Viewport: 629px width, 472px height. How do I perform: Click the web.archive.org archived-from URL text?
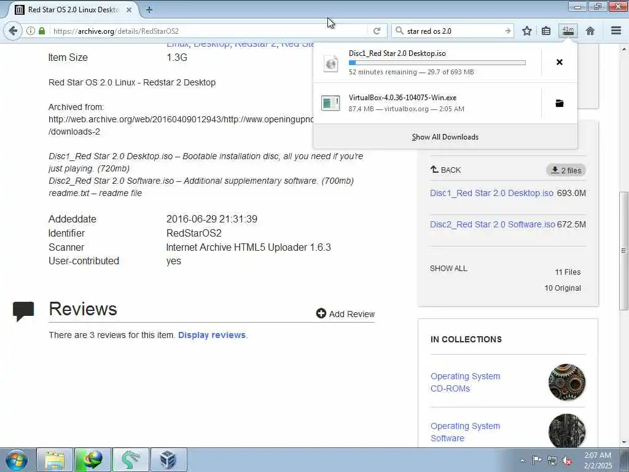click(x=181, y=119)
